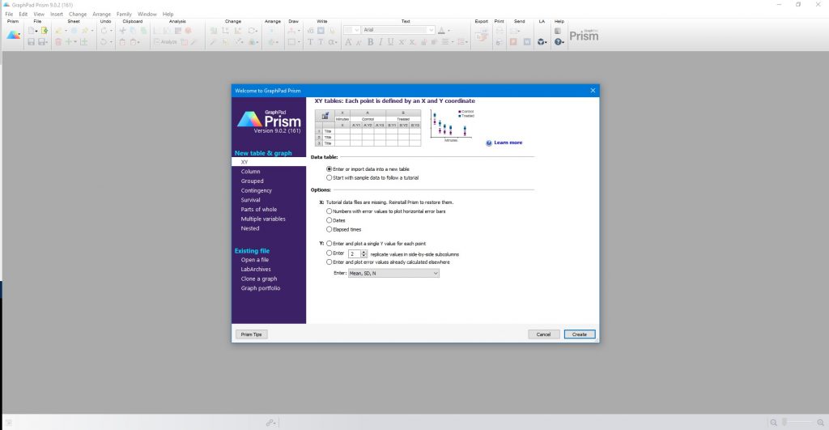Image resolution: width=829 pixels, height=430 pixels.
Task: Open the Edit menu
Action: tap(23, 15)
